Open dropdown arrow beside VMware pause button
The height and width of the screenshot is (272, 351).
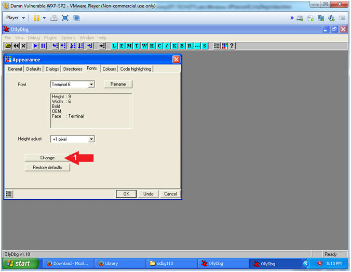(x=44, y=18)
